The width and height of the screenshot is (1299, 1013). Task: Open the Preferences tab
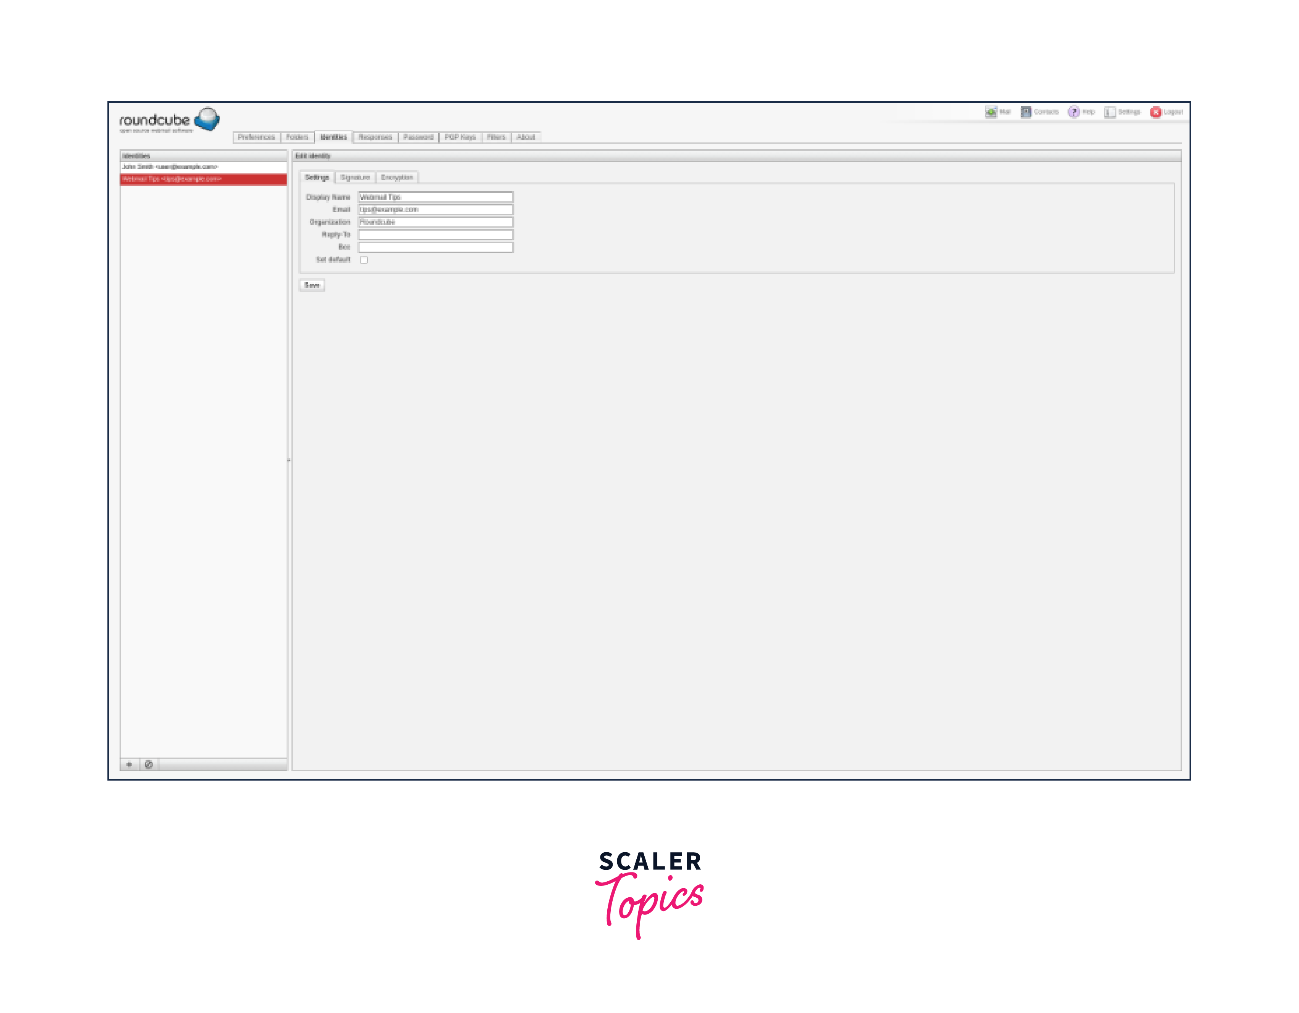click(256, 137)
